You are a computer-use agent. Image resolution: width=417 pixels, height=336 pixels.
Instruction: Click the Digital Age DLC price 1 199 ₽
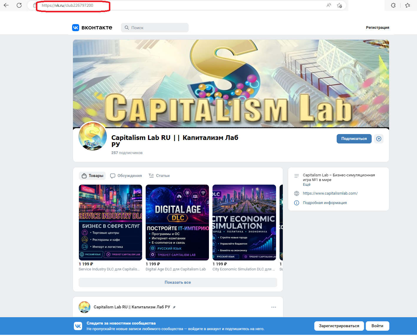tap(153, 264)
